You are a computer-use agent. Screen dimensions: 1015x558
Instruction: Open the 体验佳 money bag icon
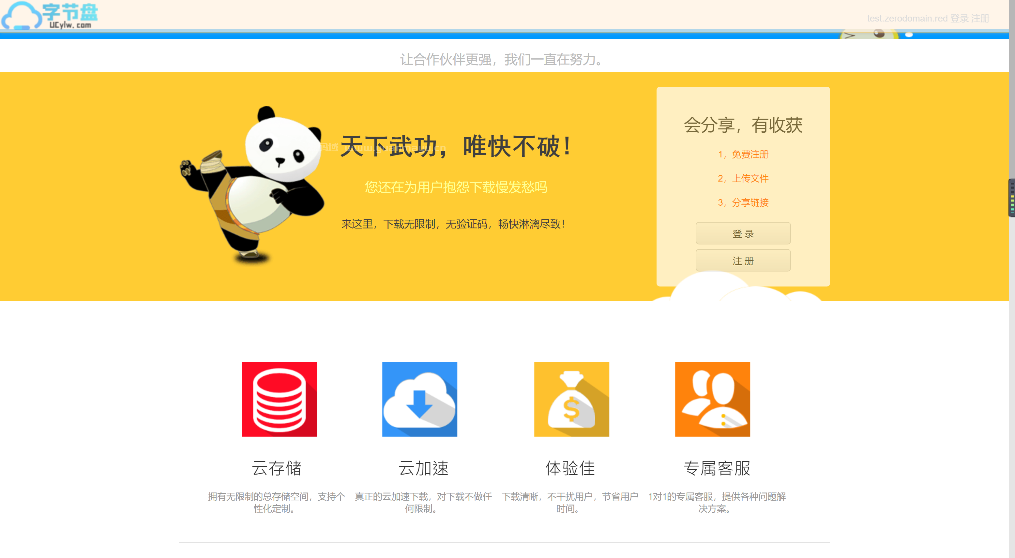[x=571, y=399]
